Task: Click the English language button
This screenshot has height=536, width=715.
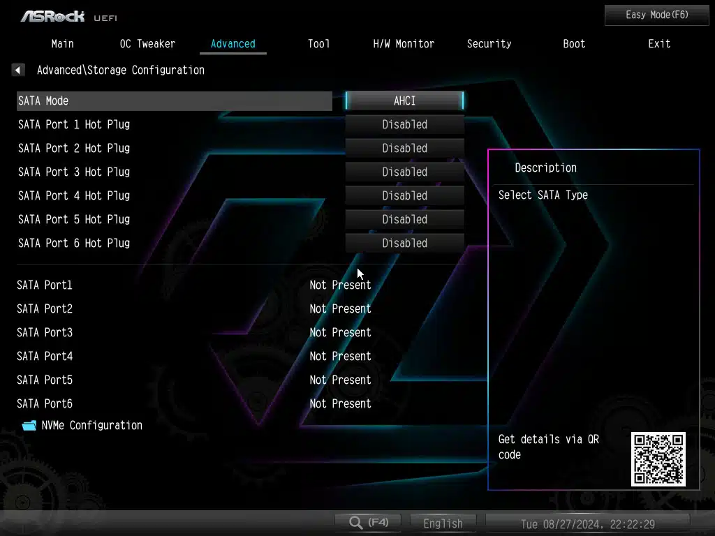Action: tap(443, 523)
